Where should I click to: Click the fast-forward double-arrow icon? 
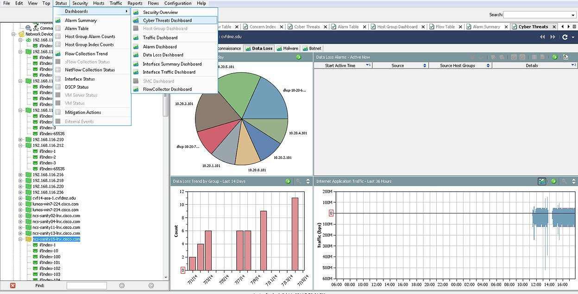point(553,37)
